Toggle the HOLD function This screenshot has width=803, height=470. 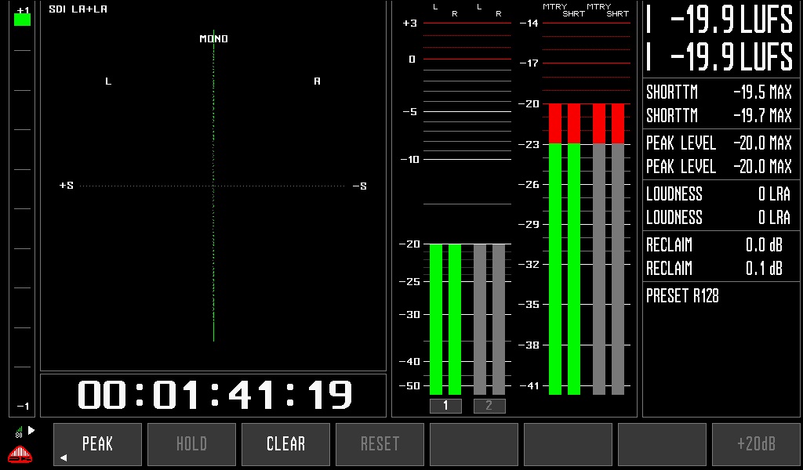(191, 443)
